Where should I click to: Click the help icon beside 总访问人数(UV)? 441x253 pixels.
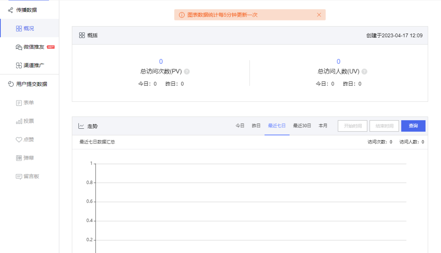click(x=364, y=72)
